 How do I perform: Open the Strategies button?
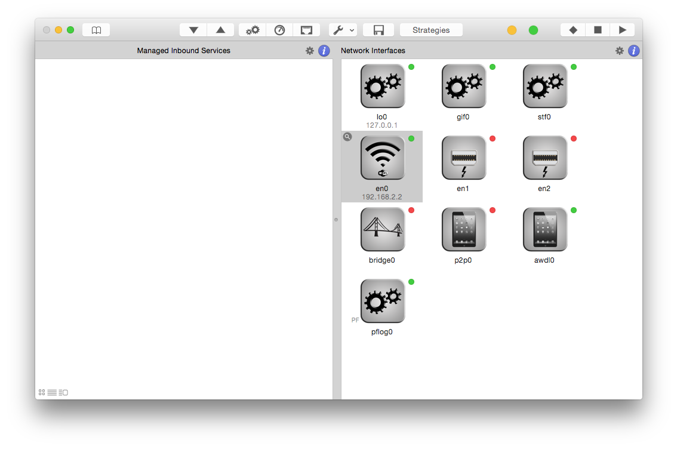(x=431, y=30)
